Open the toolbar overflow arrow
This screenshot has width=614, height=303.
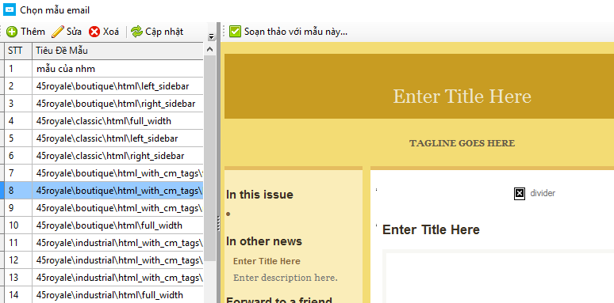[x=212, y=36]
